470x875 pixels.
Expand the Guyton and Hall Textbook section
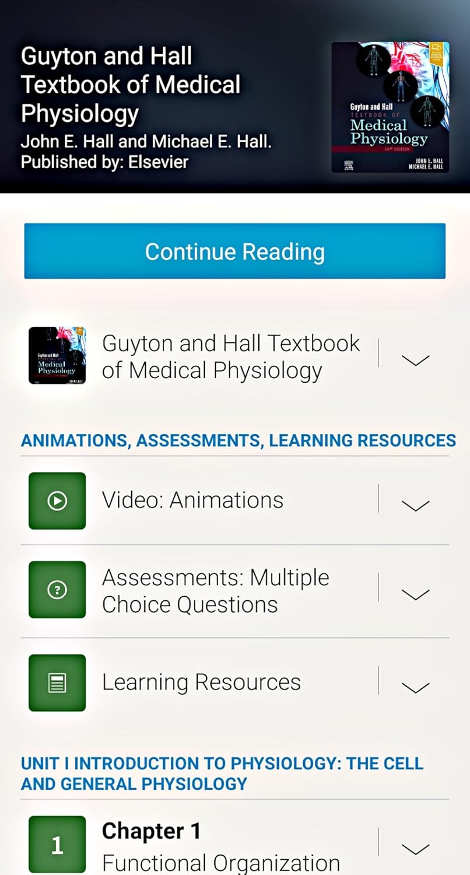[415, 359]
